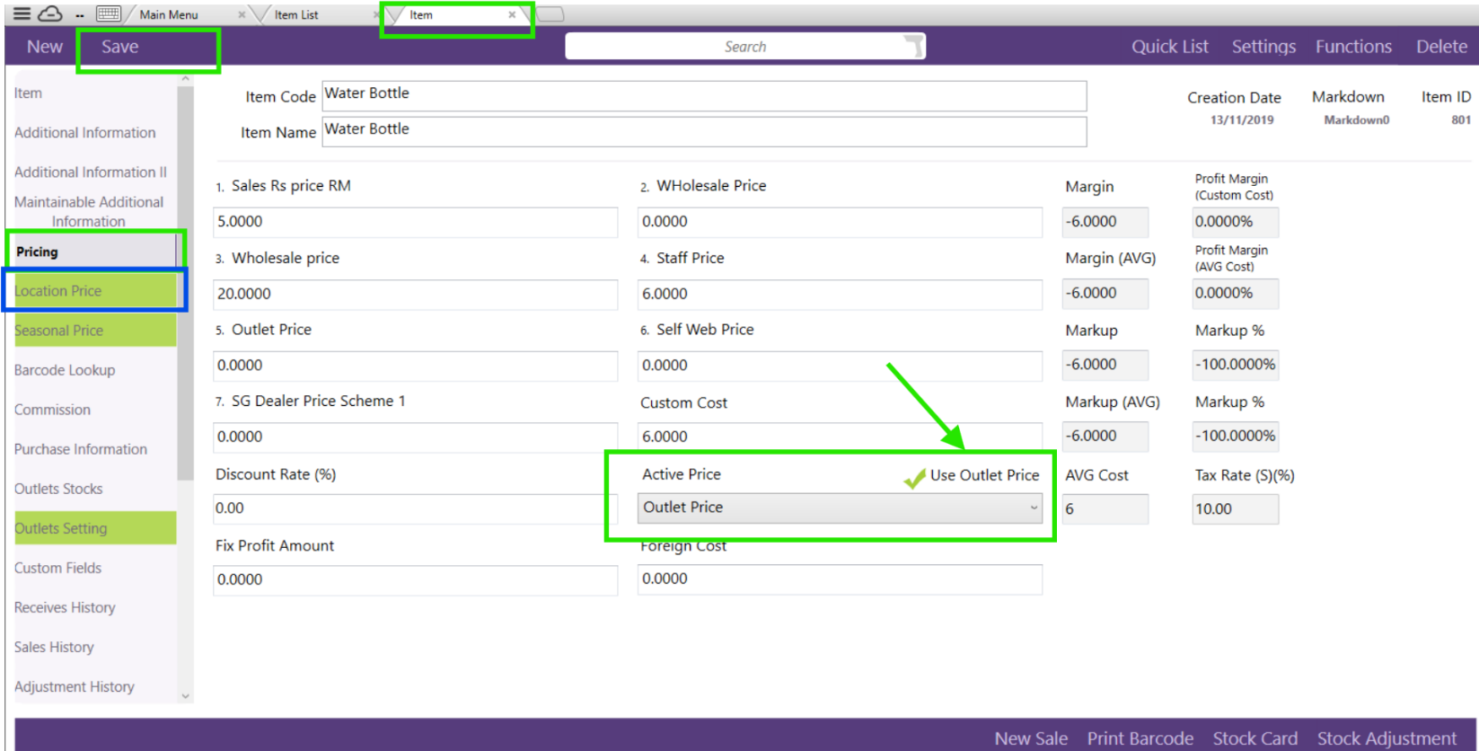Toggle the Use Outlet Price checkmark

[914, 478]
